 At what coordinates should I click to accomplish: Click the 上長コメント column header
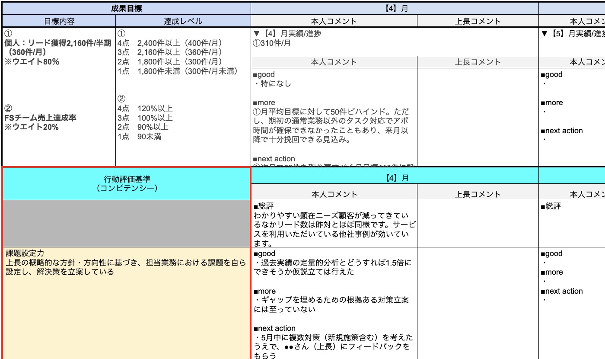click(x=478, y=20)
